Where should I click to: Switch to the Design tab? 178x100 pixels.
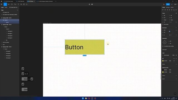(164, 7)
